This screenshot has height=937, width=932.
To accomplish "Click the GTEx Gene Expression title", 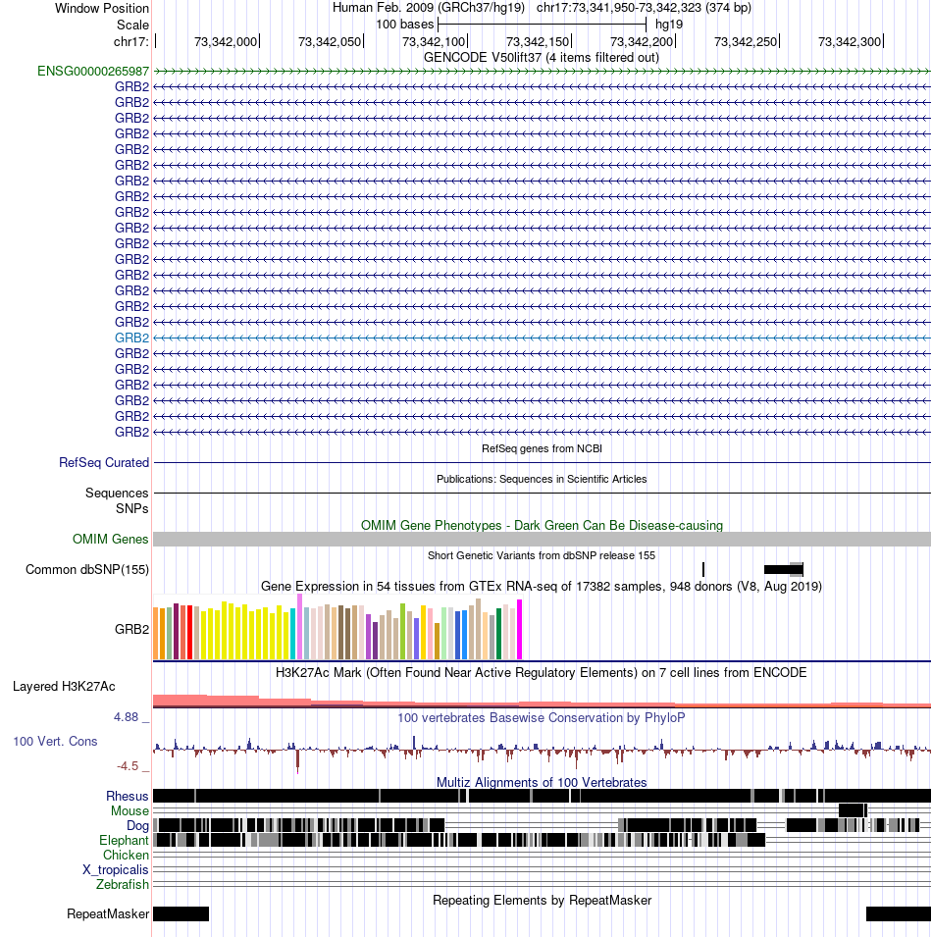I will [542, 586].
